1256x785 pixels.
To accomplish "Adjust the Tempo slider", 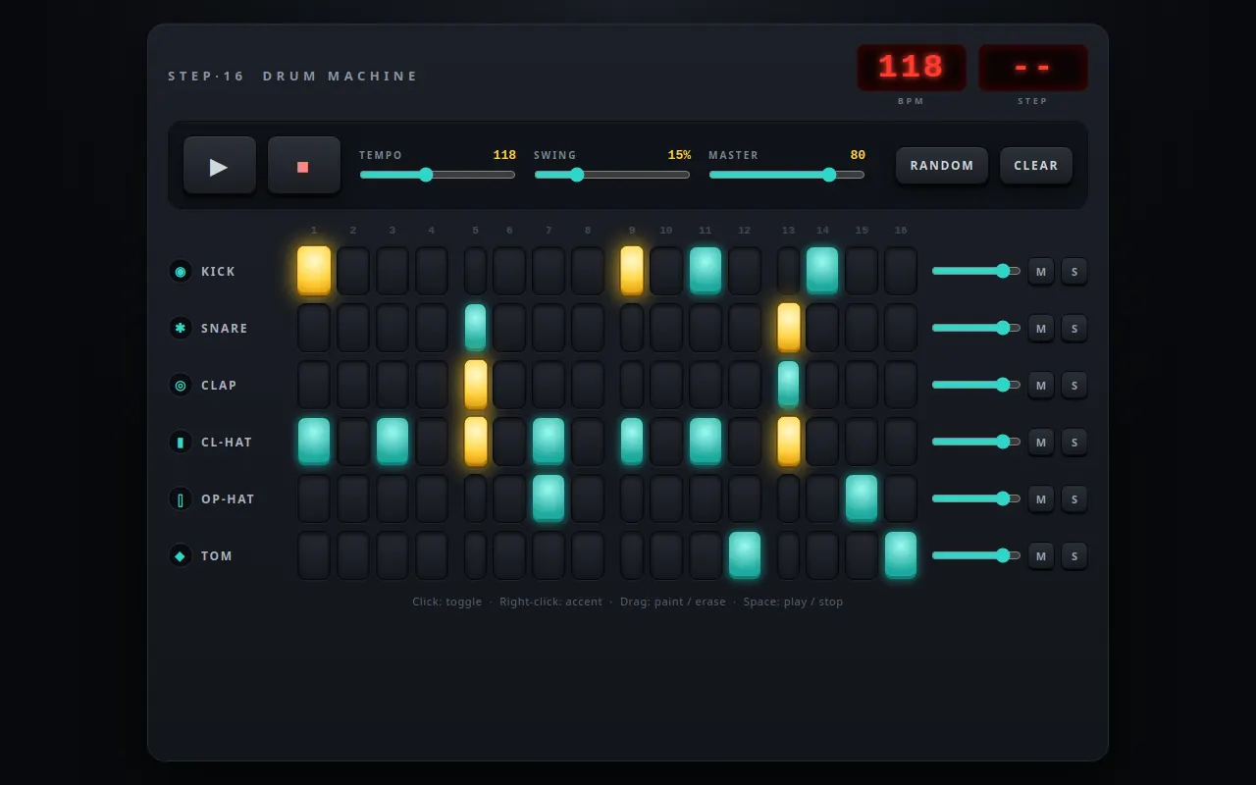I will (x=438, y=175).
